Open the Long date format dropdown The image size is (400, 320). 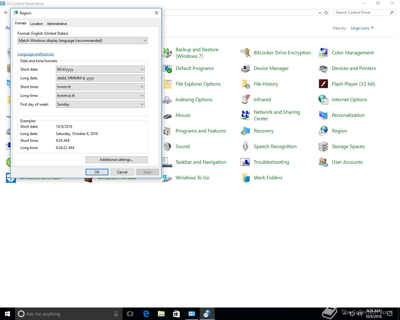tap(100, 78)
